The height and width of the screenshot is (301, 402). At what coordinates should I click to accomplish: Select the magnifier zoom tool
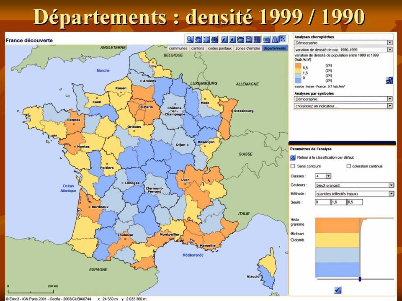190,39
